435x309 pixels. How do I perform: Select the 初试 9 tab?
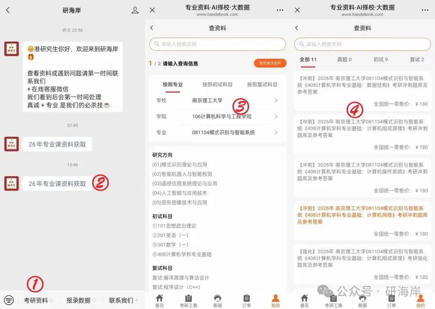tap(381, 60)
